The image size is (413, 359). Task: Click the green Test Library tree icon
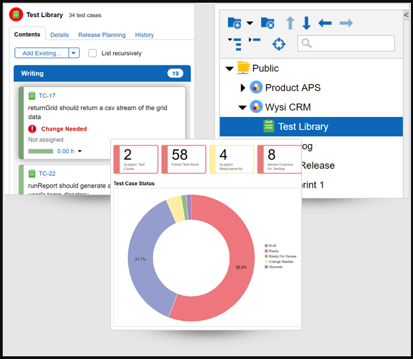point(269,126)
